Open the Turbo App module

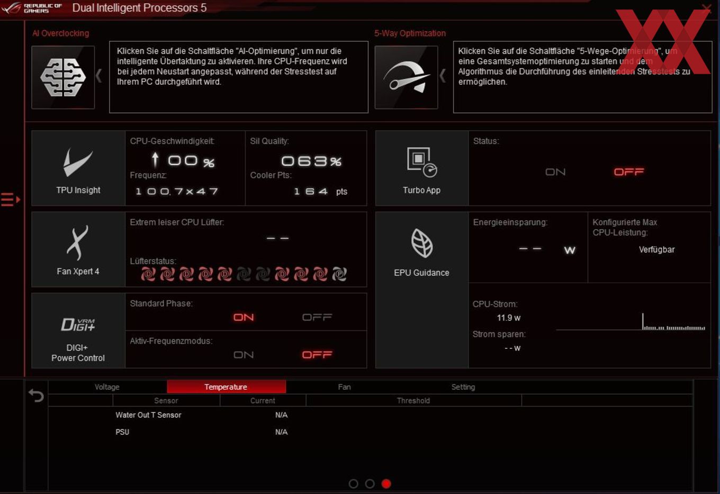coord(421,168)
